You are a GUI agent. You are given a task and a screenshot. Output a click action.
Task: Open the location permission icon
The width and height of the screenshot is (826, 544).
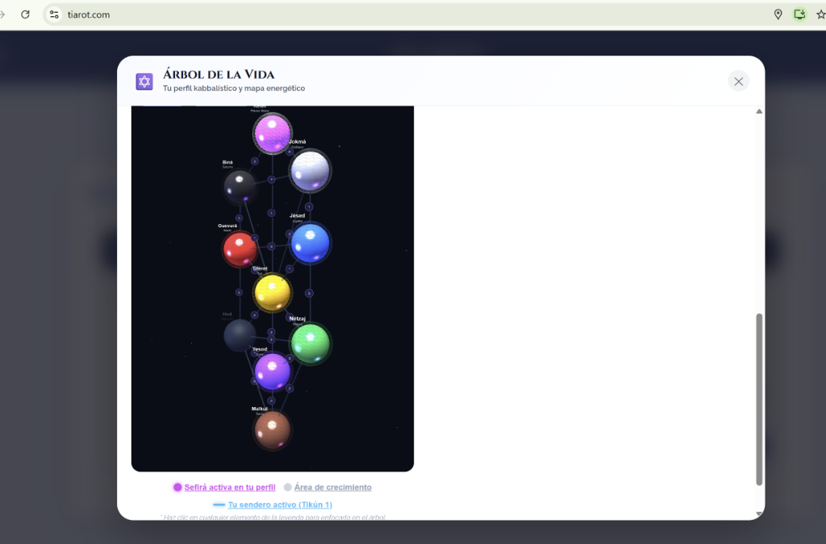tap(778, 15)
